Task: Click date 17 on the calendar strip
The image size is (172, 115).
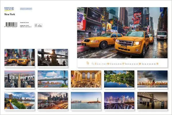Action: click(x=123, y=64)
